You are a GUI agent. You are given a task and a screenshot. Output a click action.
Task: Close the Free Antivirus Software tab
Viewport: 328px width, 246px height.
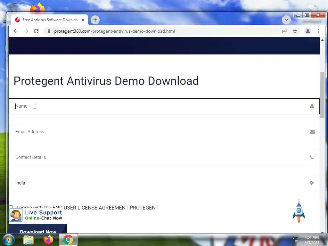83,20
